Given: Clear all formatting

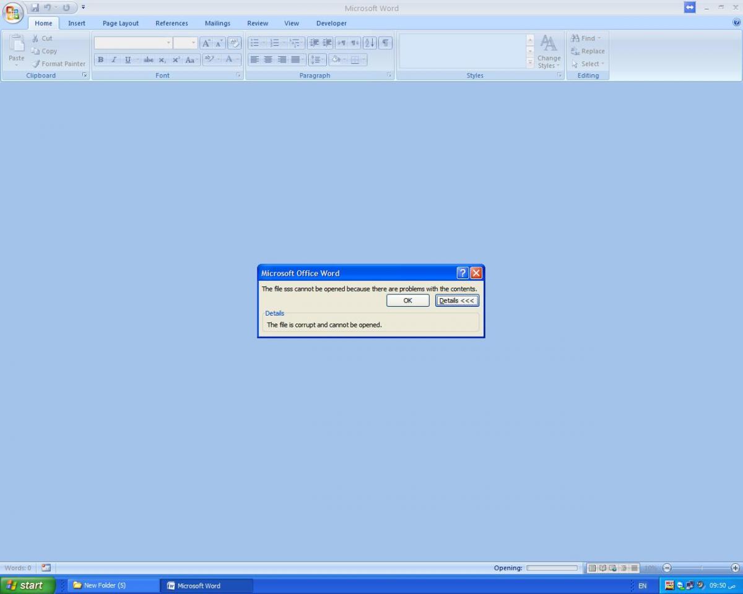Looking at the screenshot, I should (x=235, y=43).
